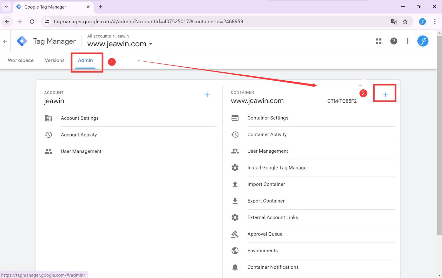Open the Google apps grid icon

point(378,41)
